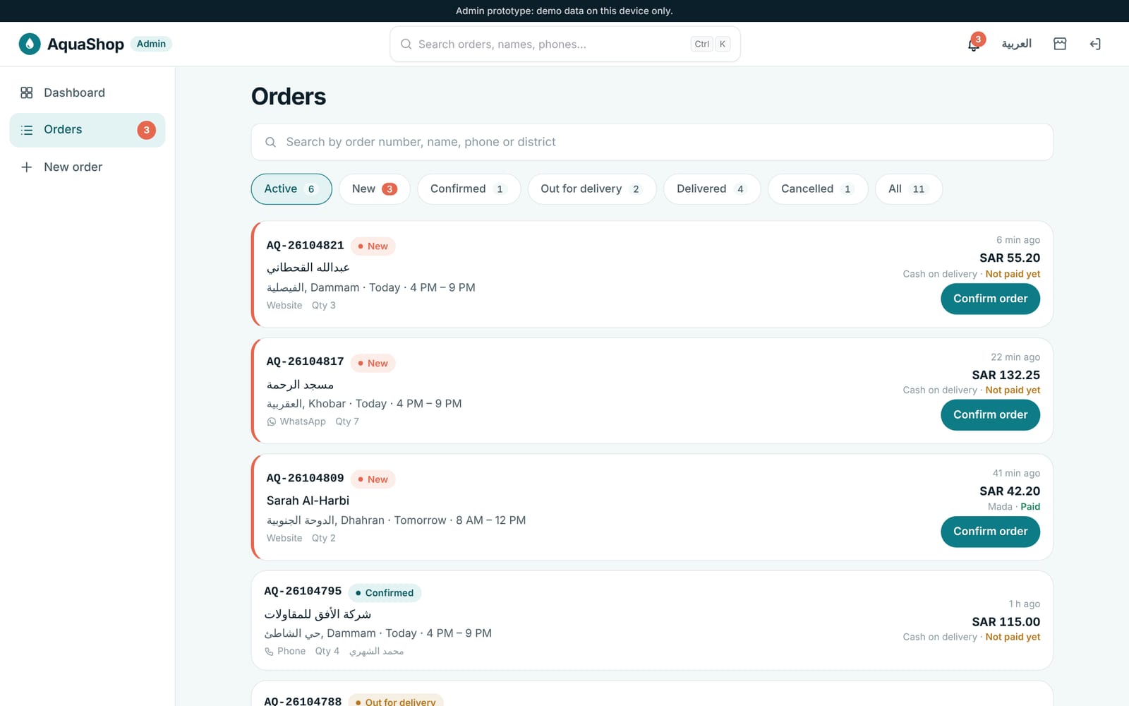Select the Active filter tab

coord(291,189)
